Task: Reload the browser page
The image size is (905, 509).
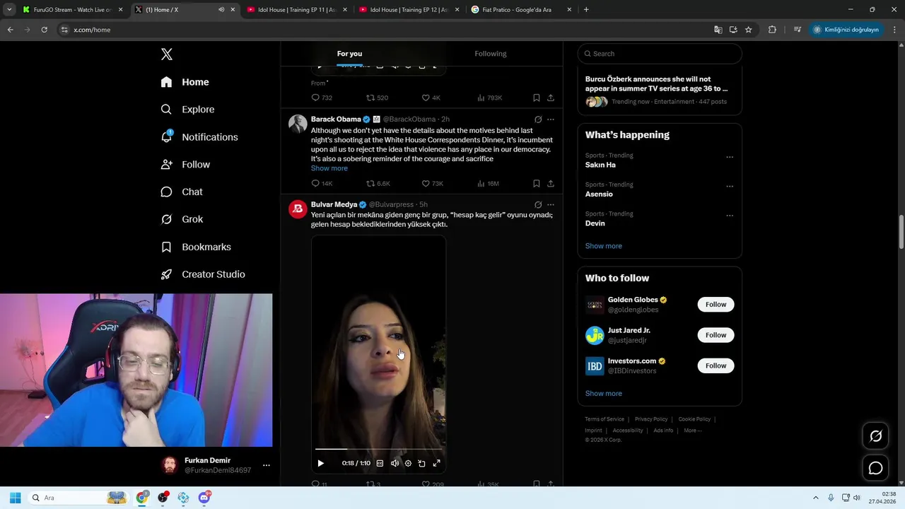Action: coord(44,30)
